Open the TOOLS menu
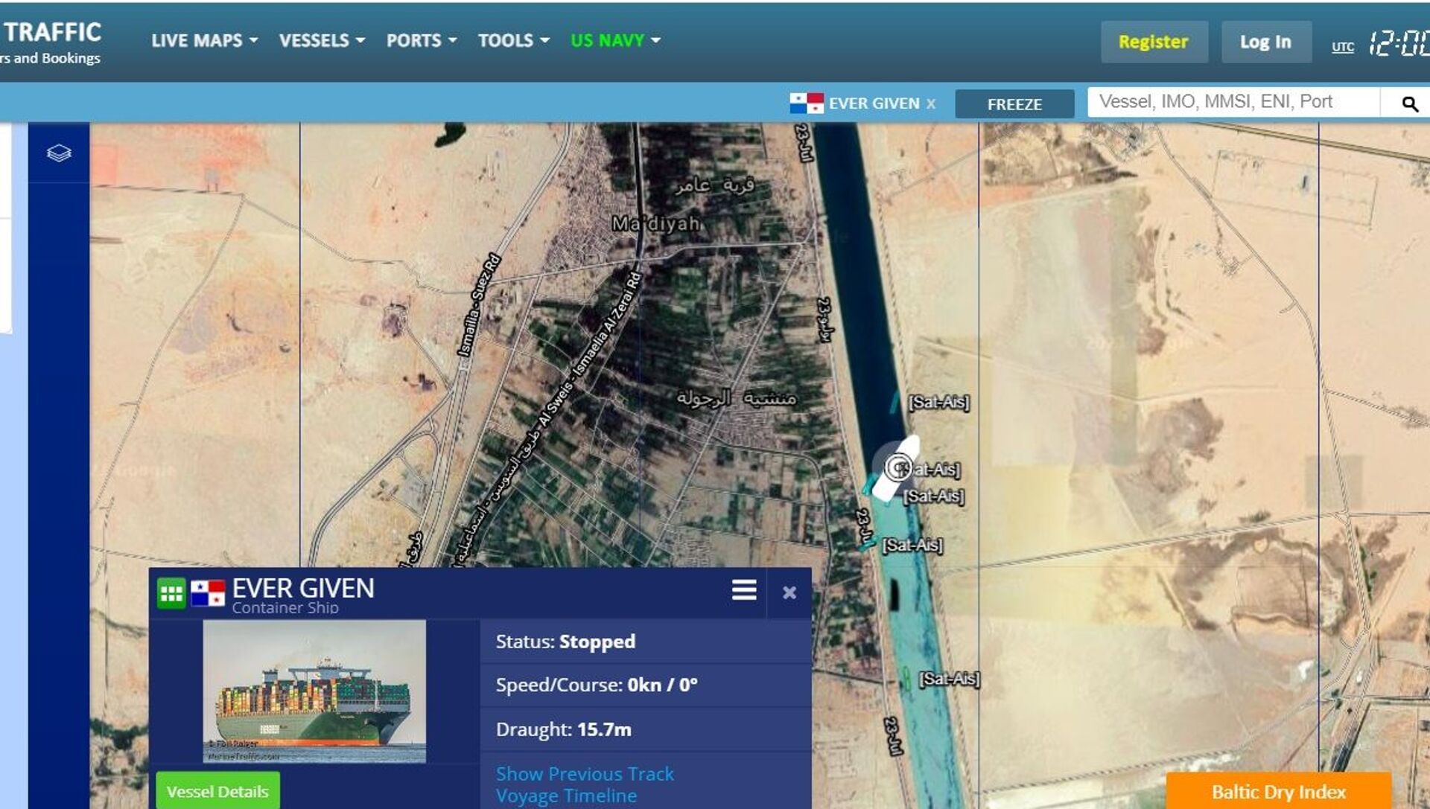Image resolution: width=1430 pixels, height=809 pixels. (513, 40)
